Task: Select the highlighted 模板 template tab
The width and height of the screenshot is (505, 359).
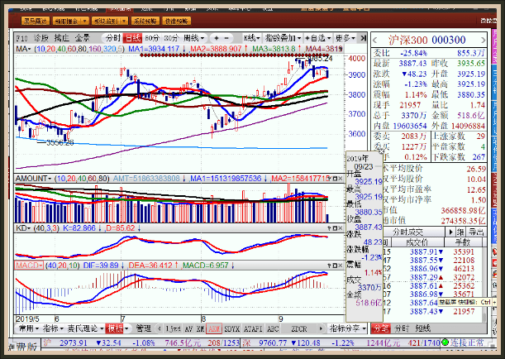Action: pyautogui.click(x=115, y=328)
